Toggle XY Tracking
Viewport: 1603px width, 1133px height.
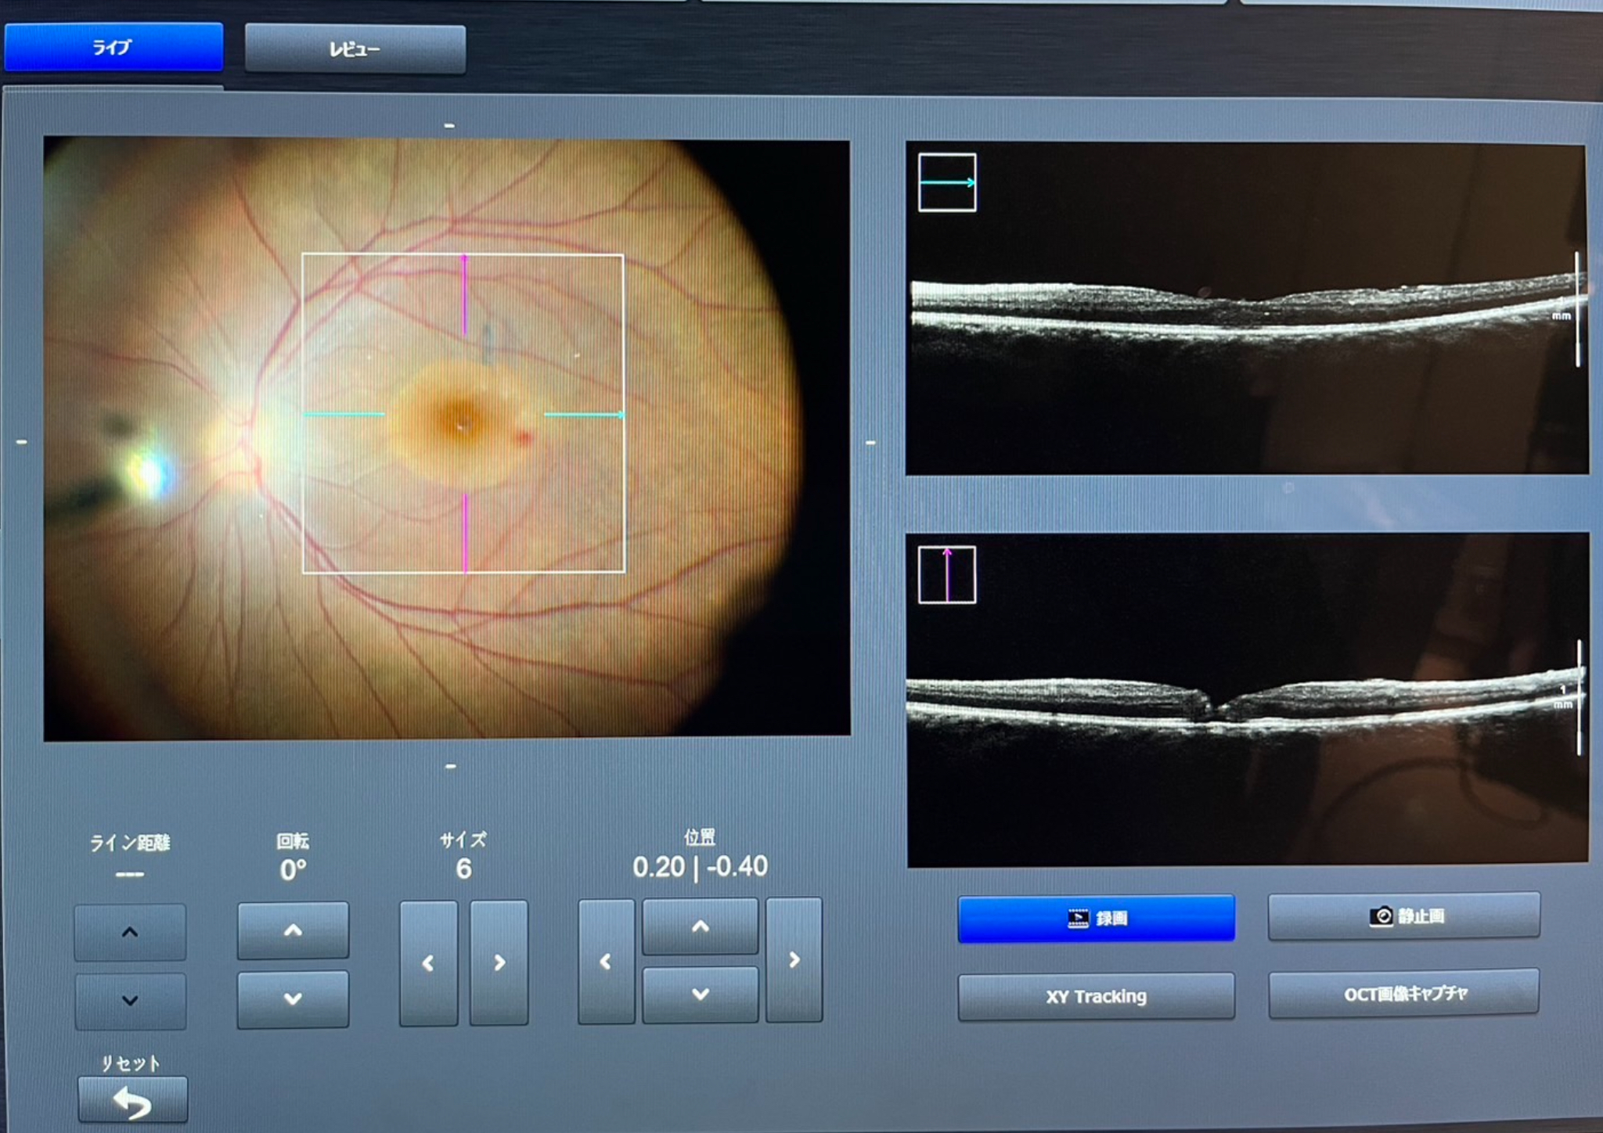pyautogui.click(x=1096, y=996)
